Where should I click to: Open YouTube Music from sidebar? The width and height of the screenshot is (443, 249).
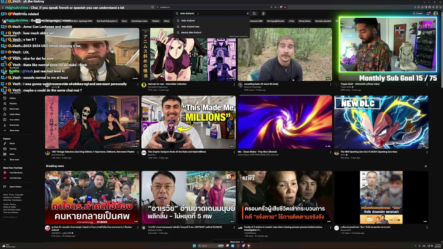coord(16,173)
